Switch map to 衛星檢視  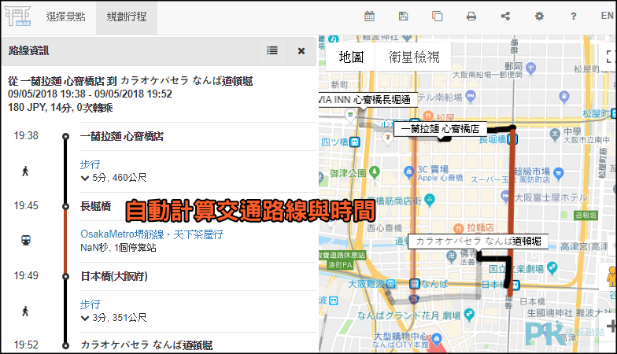pos(414,57)
